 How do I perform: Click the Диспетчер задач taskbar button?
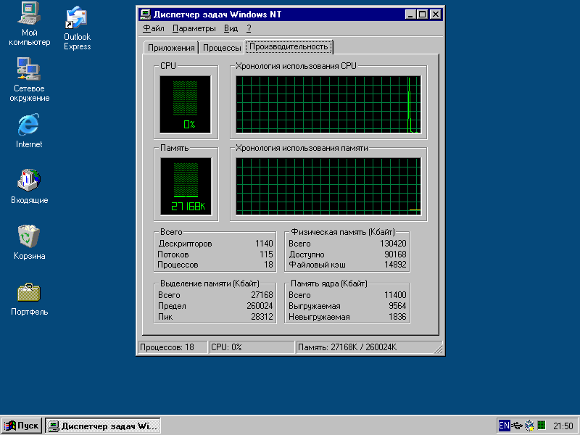103,426
